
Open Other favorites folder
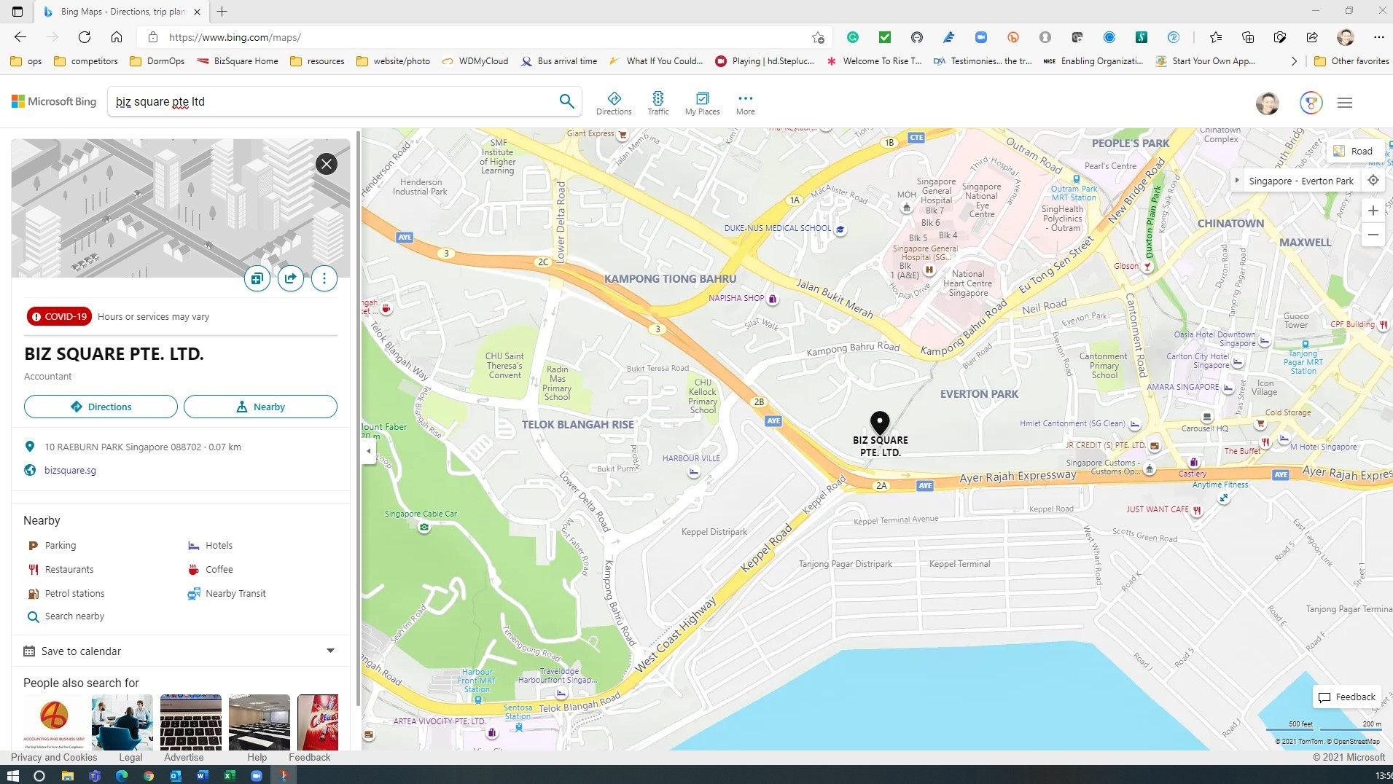(x=1351, y=61)
